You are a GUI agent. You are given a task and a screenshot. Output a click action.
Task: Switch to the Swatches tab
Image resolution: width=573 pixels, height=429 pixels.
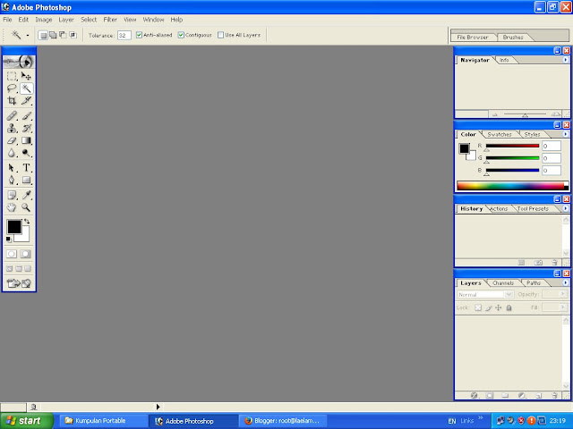click(x=500, y=135)
